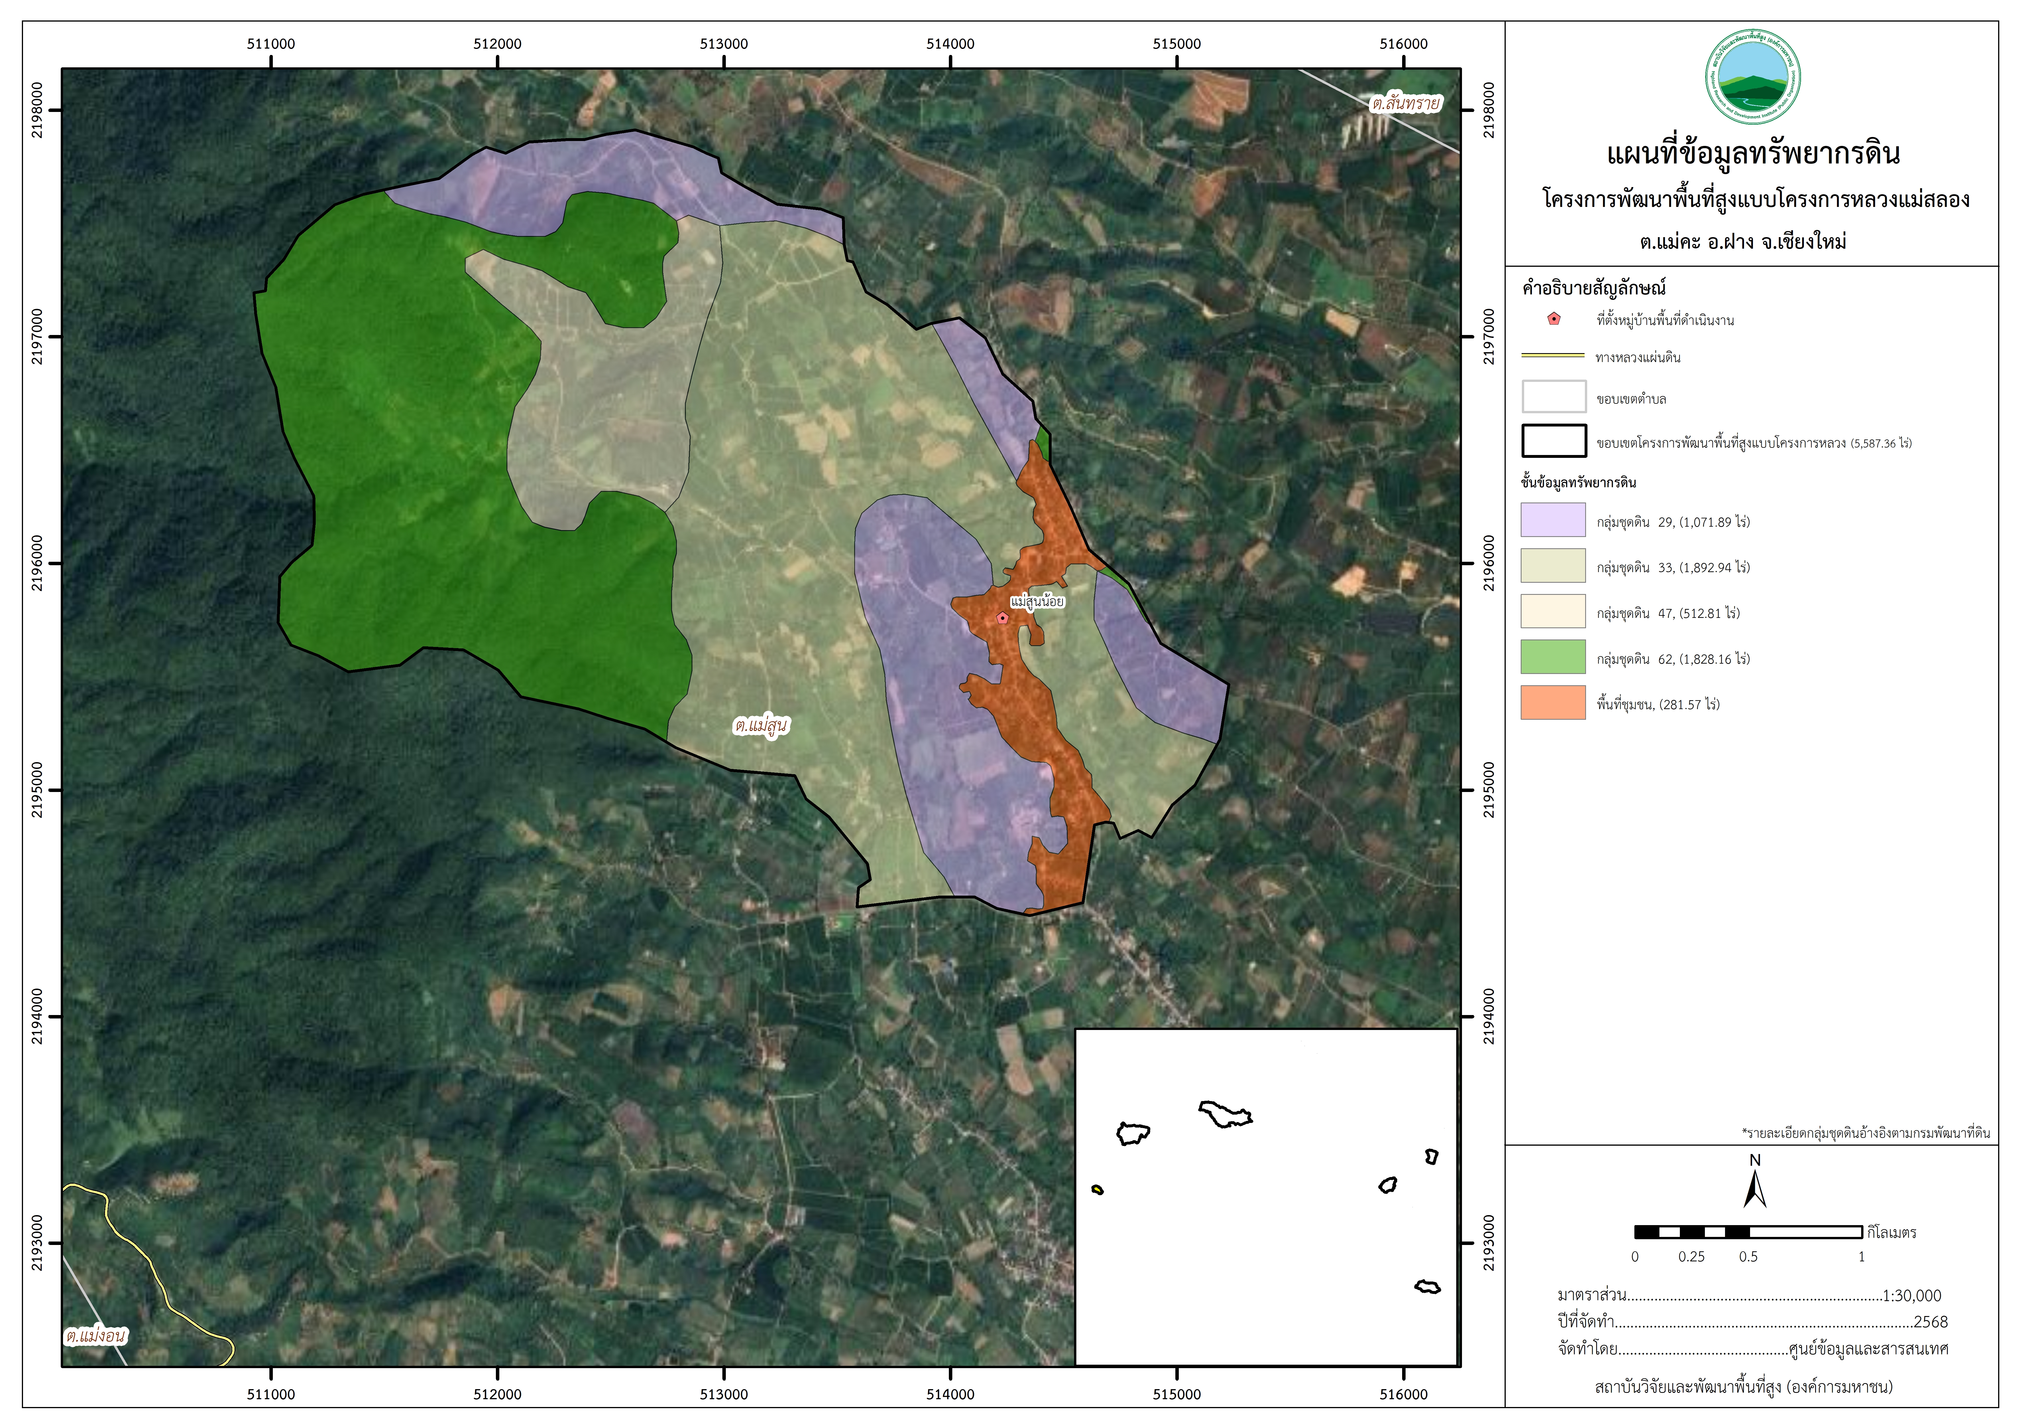Click northing 2196000 on the right axis
This screenshot has height=1428, width=2018.
tap(1489, 563)
